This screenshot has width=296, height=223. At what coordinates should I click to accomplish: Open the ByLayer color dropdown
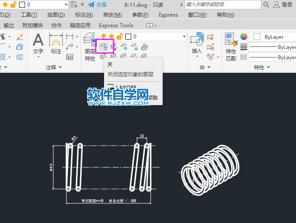tap(272, 37)
